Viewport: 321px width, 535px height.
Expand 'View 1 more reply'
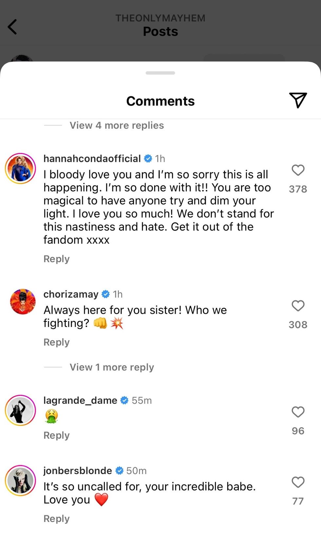(112, 367)
